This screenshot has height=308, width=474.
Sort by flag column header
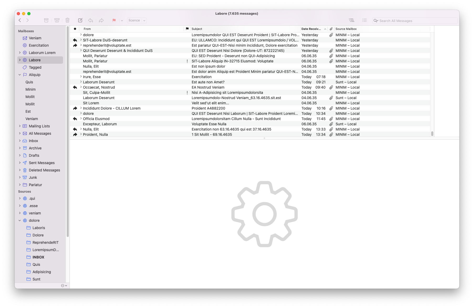coord(187,29)
